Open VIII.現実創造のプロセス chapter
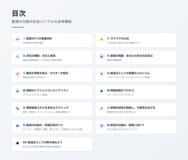Viewport: 188px width, 160px height. coord(136,92)
